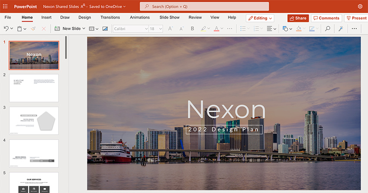This screenshot has width=368, height=193.
Task: Click the Search box field
Action: (204, 6)
